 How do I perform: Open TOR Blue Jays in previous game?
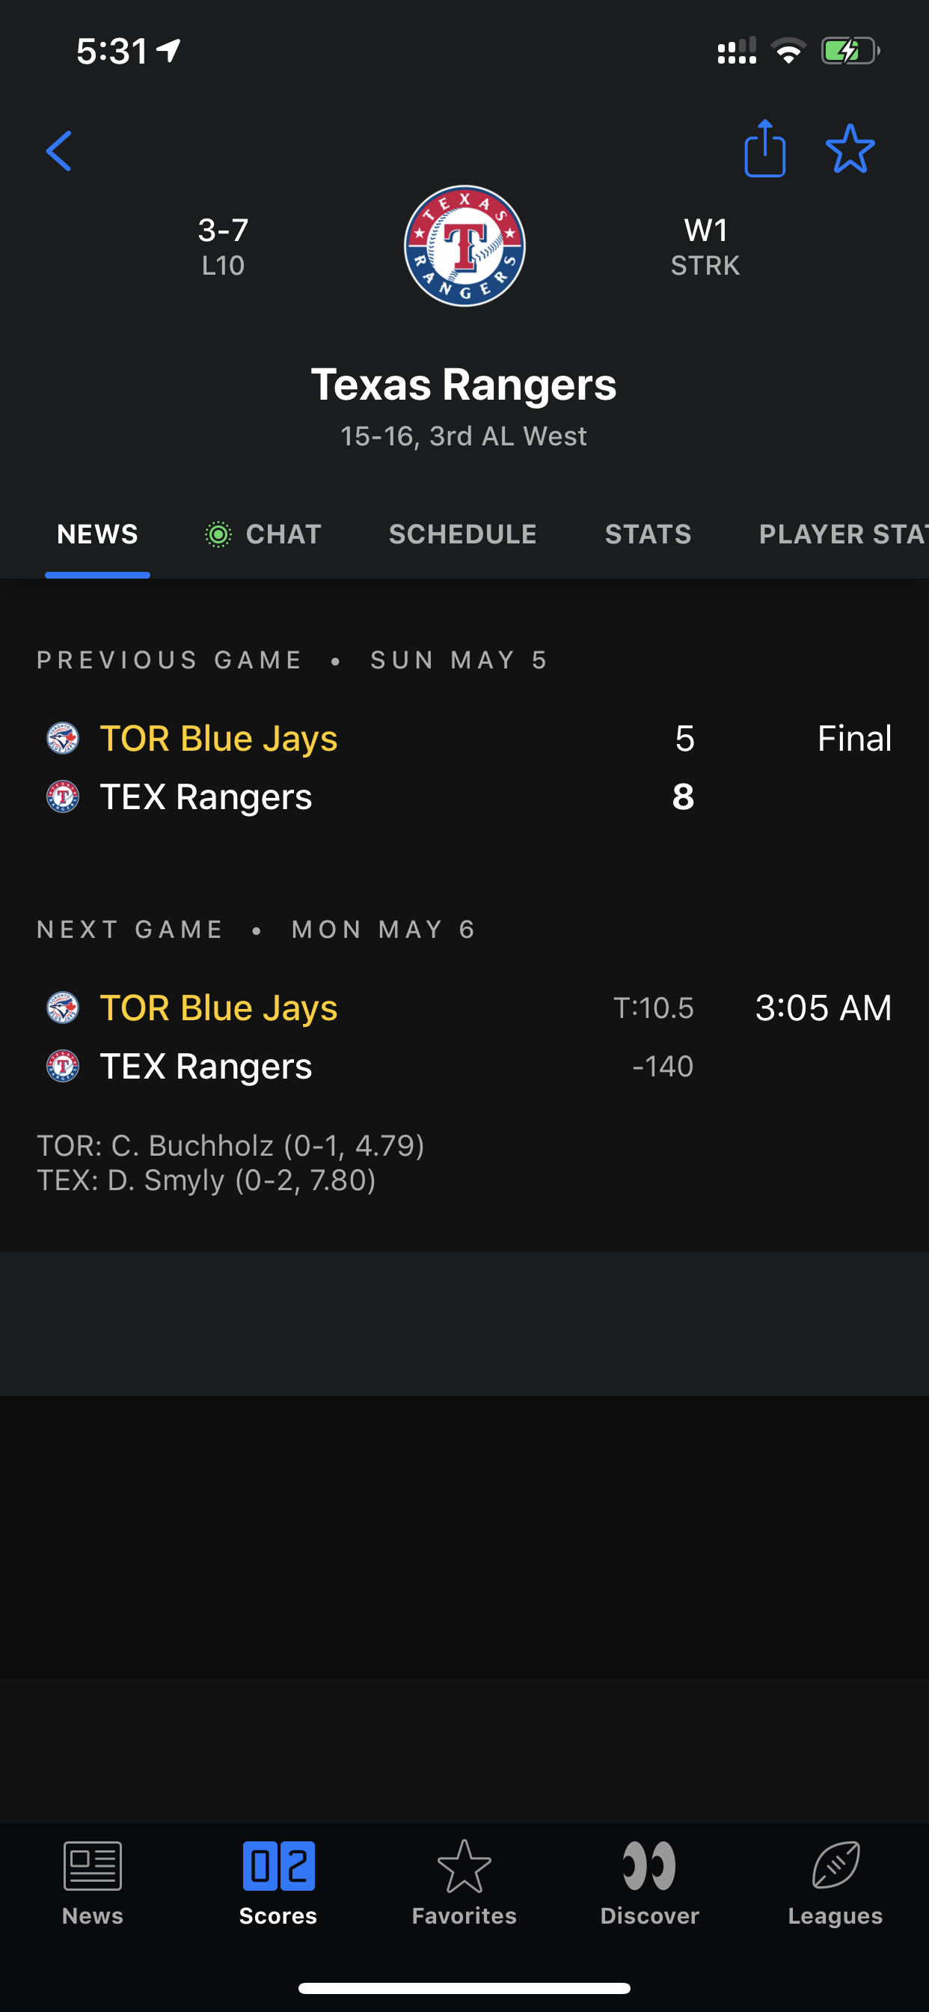218,738
